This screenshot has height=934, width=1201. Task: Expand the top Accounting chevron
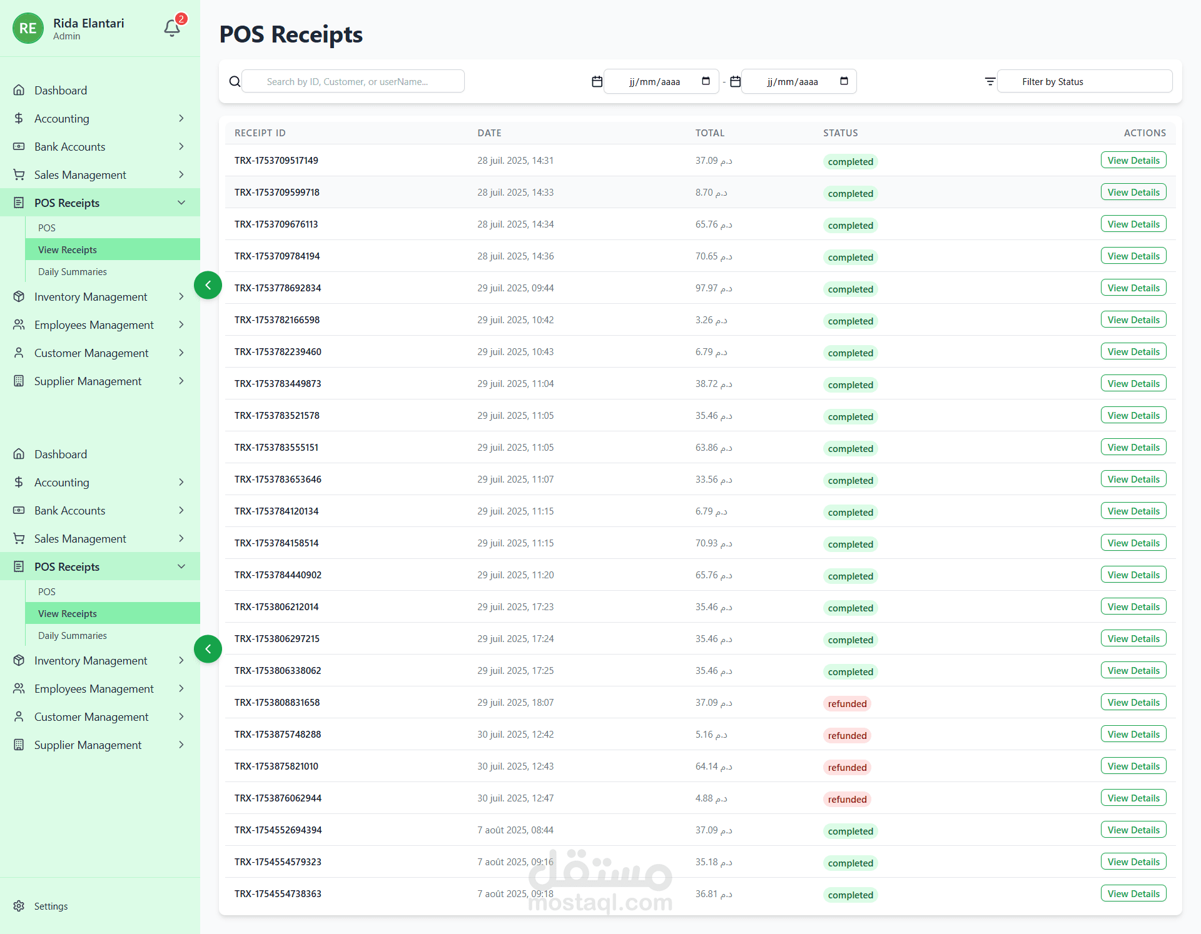pos(181,118)
